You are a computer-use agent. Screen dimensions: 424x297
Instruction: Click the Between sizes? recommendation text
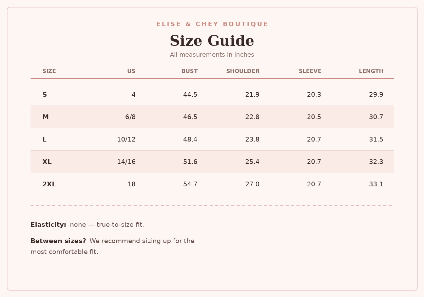113,246
